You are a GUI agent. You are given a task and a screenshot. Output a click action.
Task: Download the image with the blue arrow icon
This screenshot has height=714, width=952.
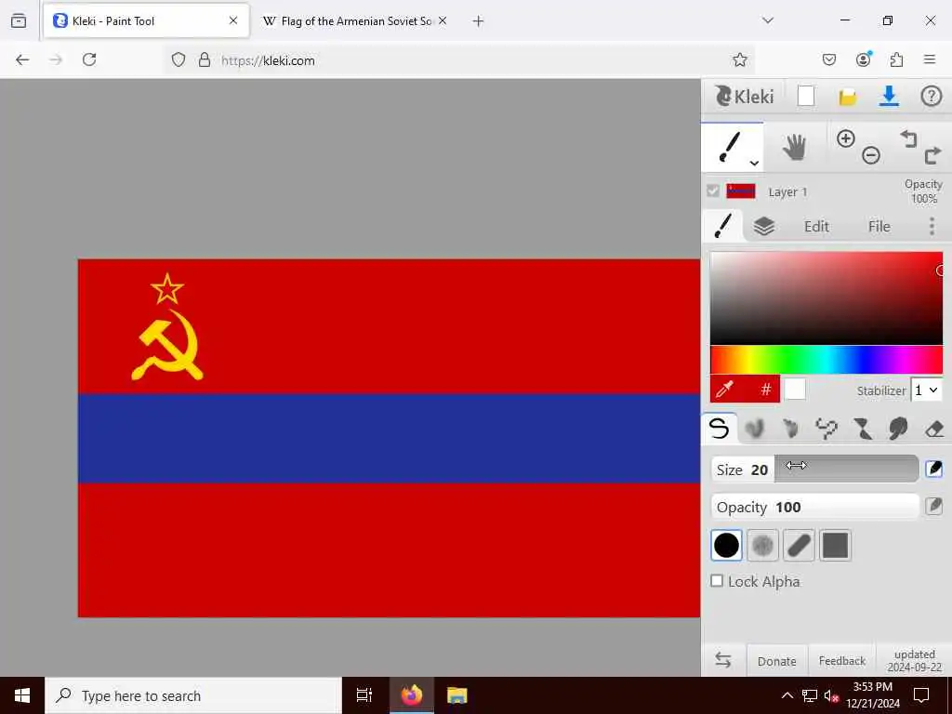[889, 96]
